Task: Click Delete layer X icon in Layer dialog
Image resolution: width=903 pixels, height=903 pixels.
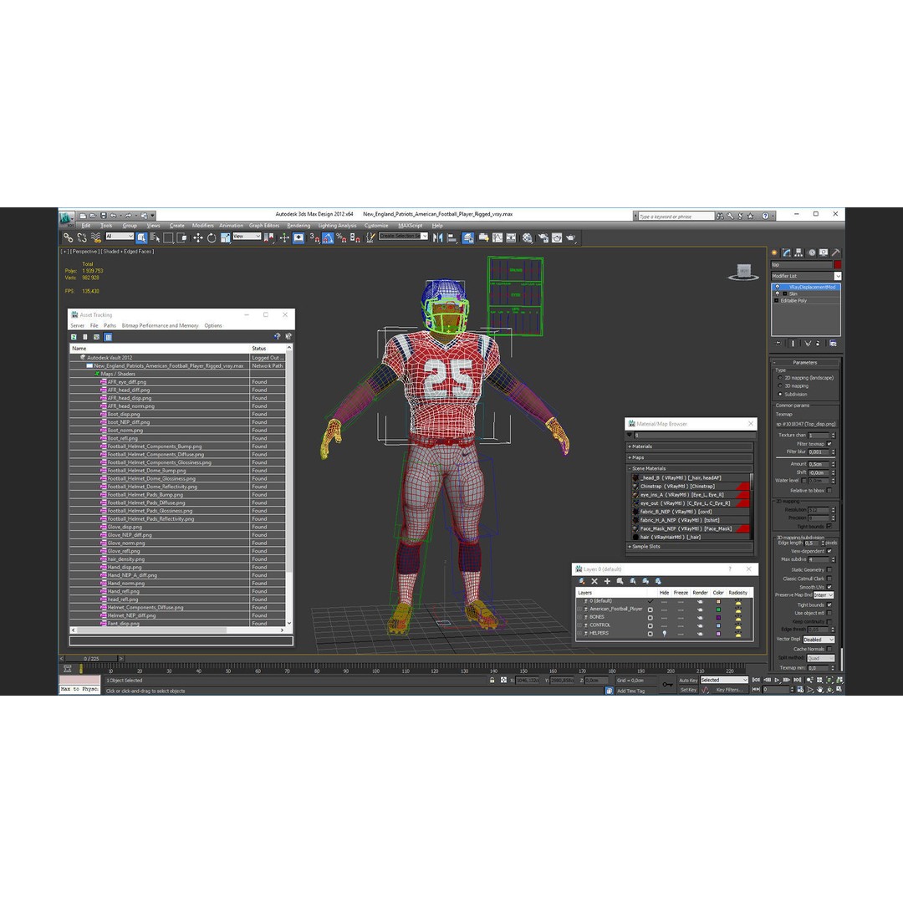Action: tap(594, 581)
